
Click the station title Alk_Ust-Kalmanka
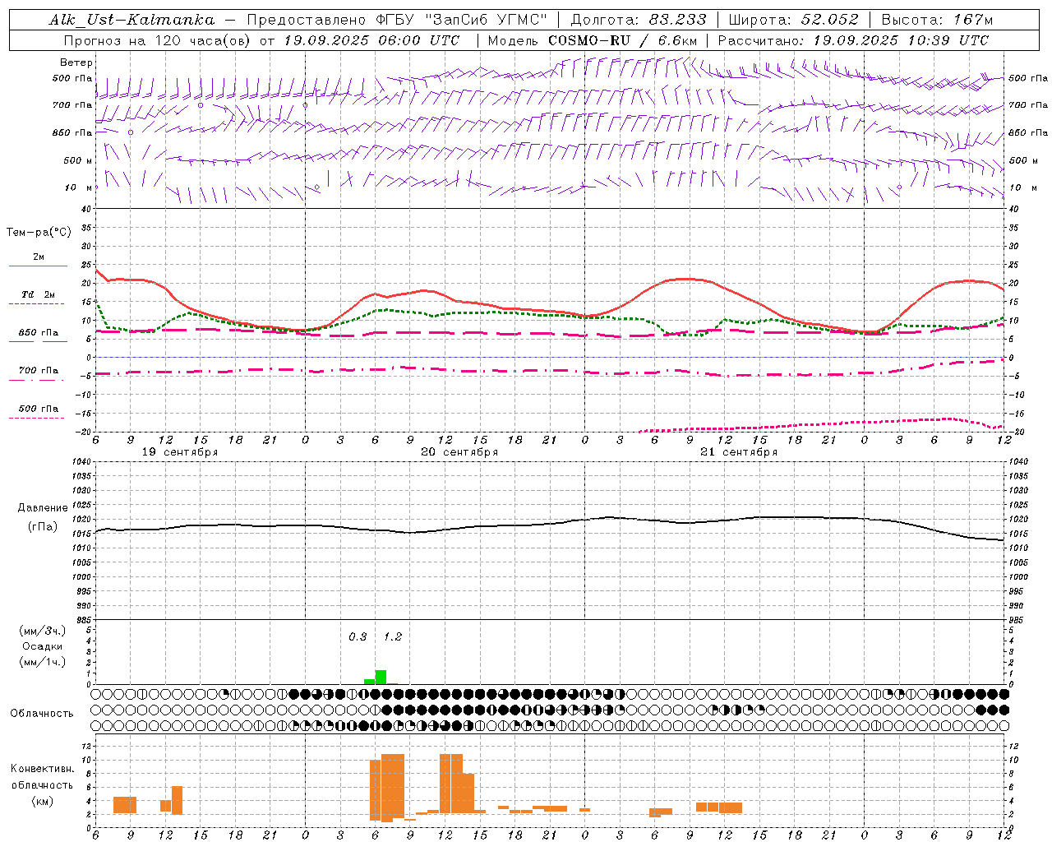pos(131,20)
